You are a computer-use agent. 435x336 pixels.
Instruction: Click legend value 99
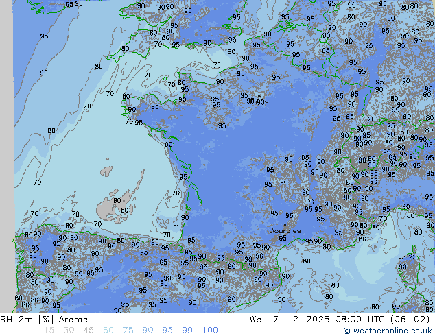click(x=187, y=331)
